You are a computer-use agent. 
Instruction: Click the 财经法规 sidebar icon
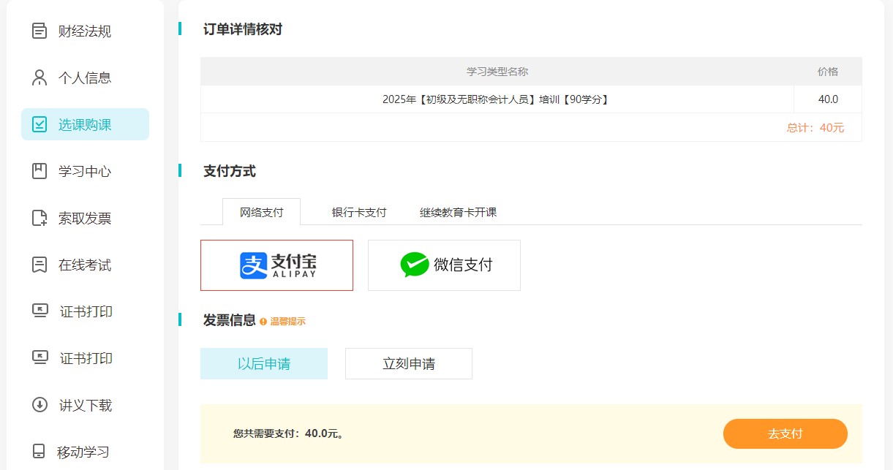[x=39, y=31]
